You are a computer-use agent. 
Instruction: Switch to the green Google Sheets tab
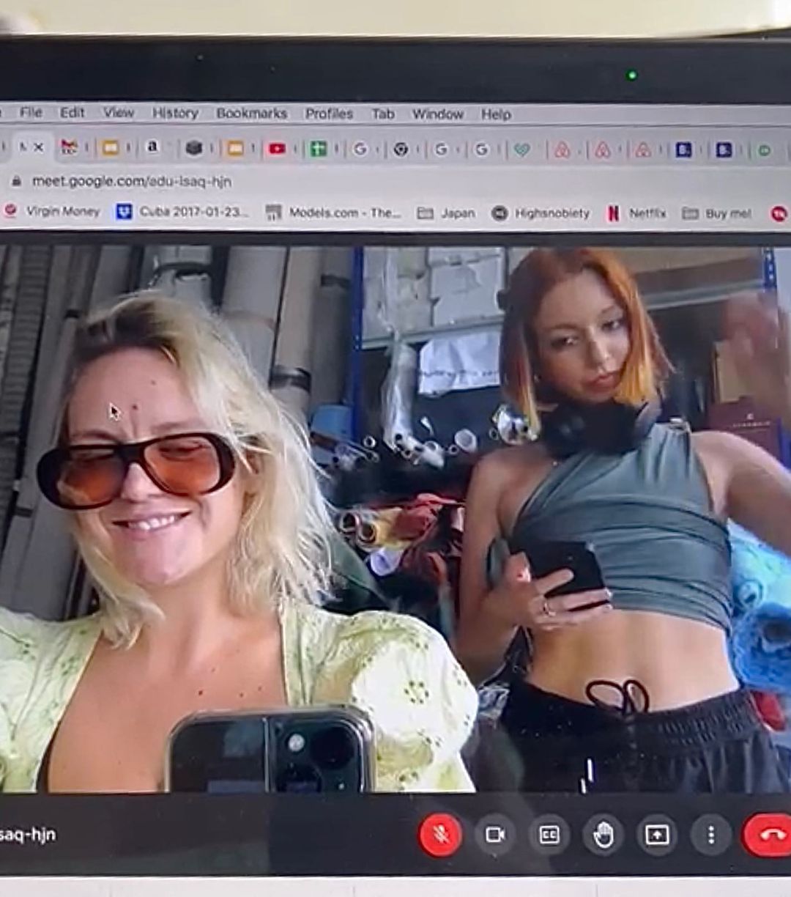click(x=318, y=149)
